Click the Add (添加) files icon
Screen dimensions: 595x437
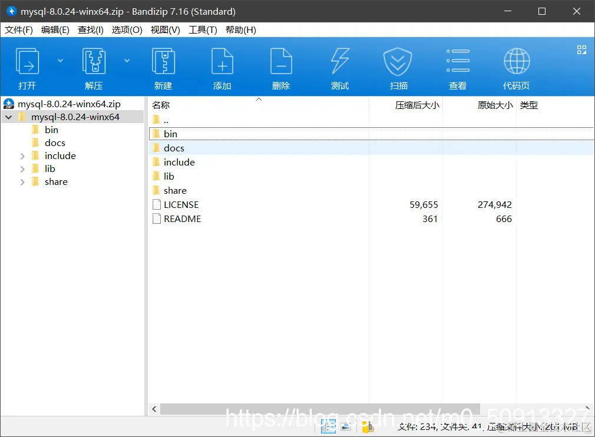[x=222, y=61]
